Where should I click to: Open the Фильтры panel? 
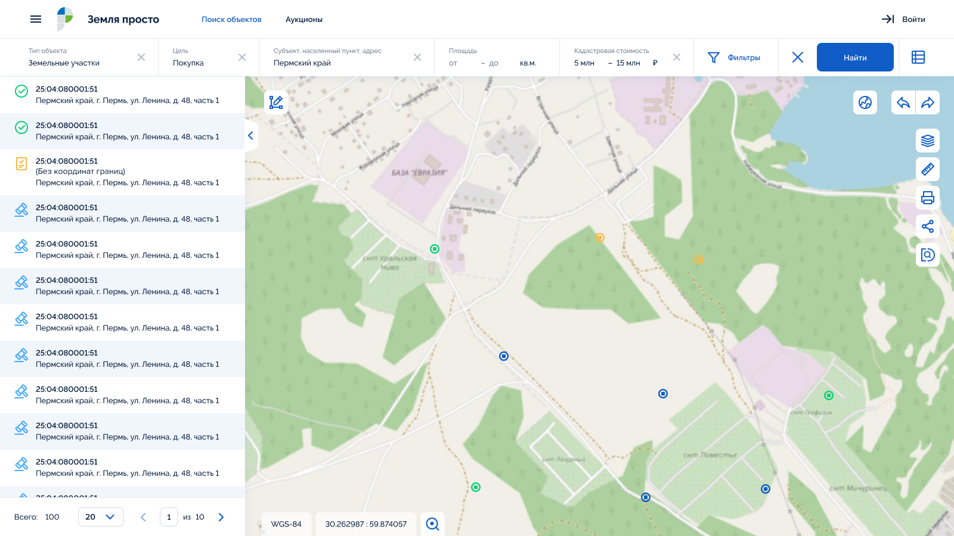click(x=734, y=57)
